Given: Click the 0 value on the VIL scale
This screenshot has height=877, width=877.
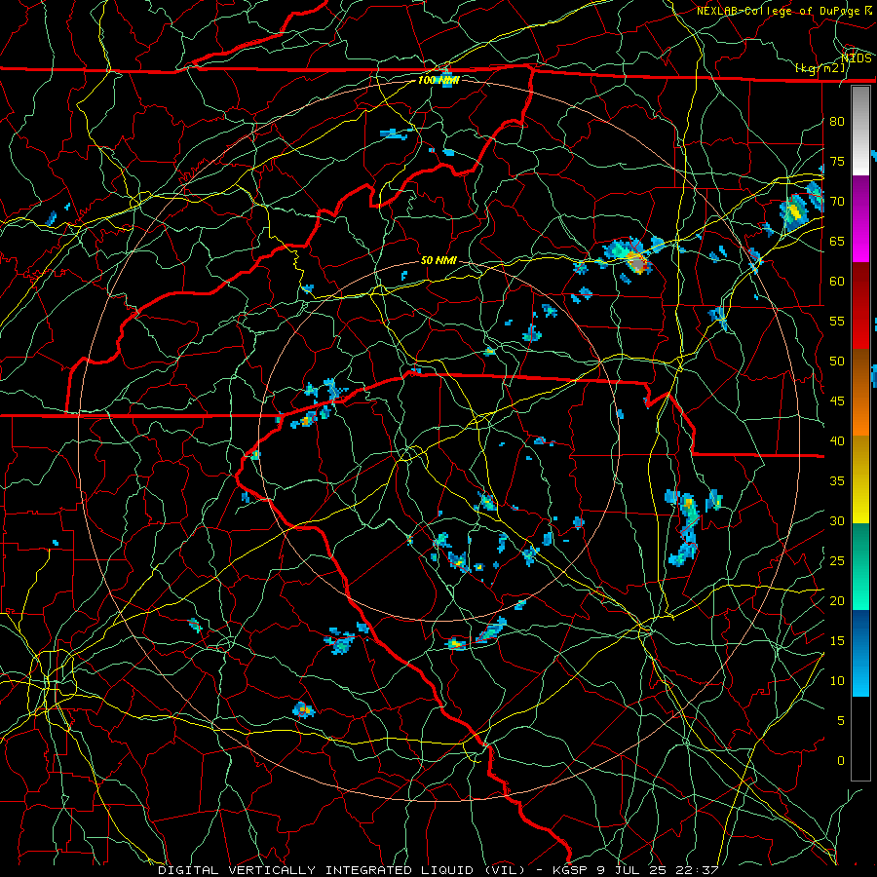Looking at the screenshot, I should pyautogui.click(x=841, y=761).
